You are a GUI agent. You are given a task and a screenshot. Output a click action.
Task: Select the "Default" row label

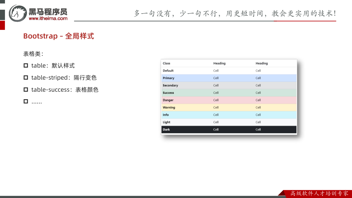click(x=168, y=71)
